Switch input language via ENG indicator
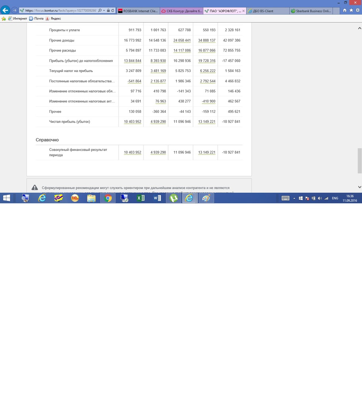The image size is (362, 396). coord(335,198)
